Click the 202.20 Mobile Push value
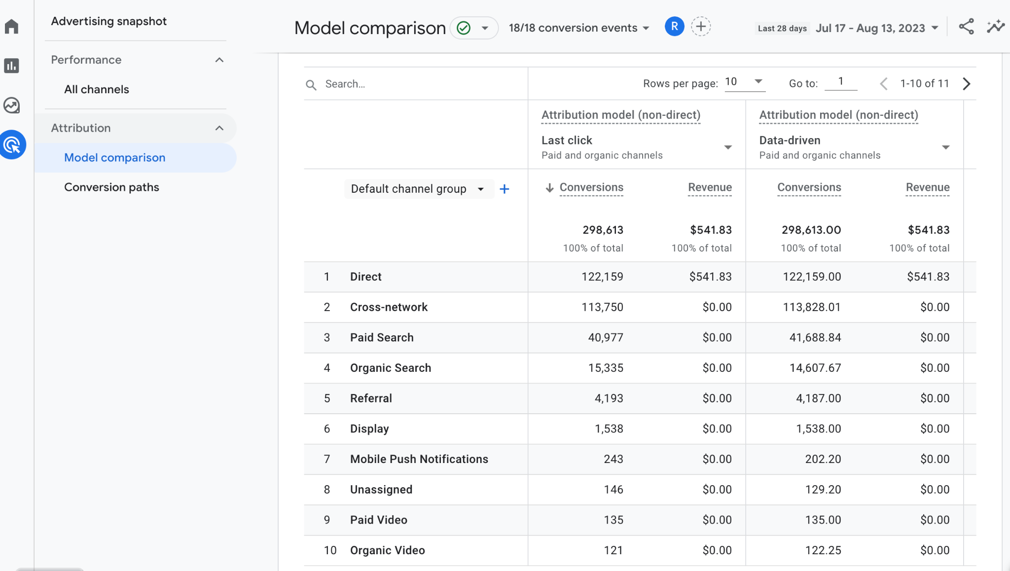This screenshot has height=571, width=1010. (823, 459)
